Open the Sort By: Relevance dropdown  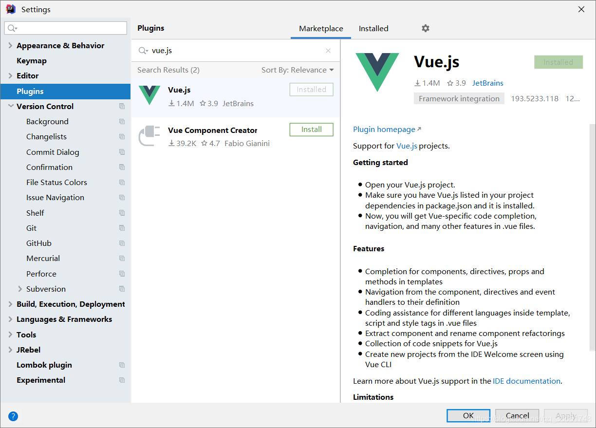click(x=298, y=70)
